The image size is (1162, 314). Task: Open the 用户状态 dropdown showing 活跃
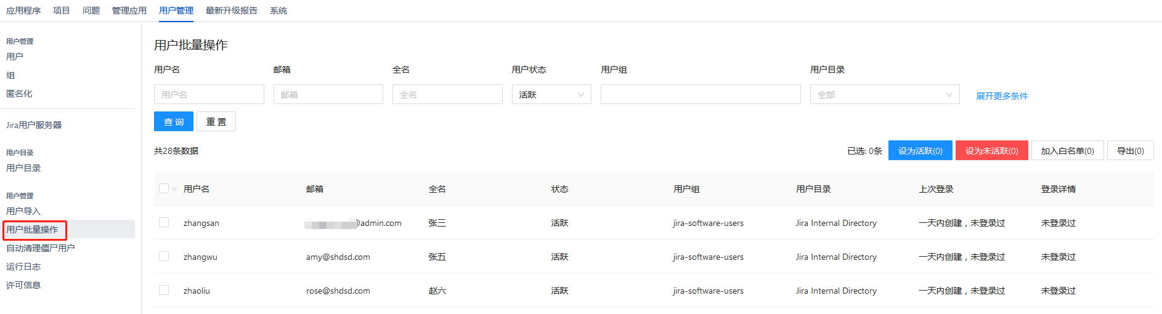(551, 94)
